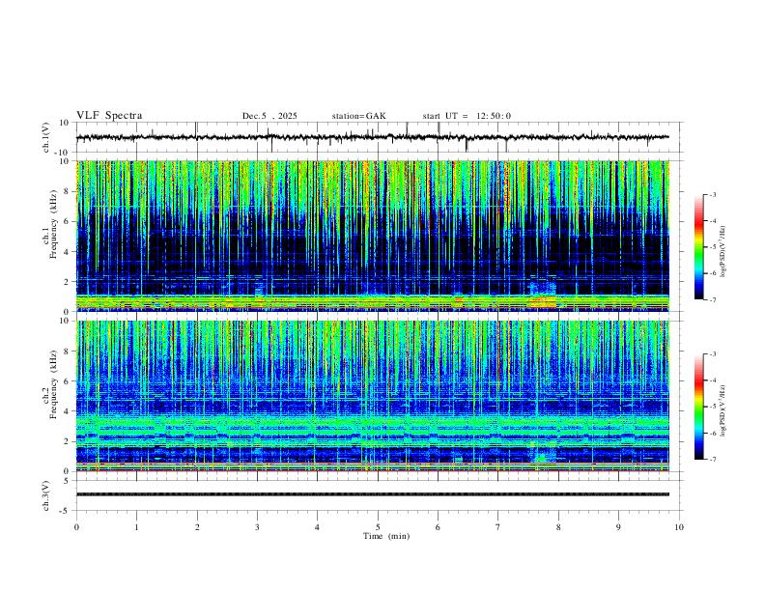Click time axis tick label '6'

(x=438, y=527)
